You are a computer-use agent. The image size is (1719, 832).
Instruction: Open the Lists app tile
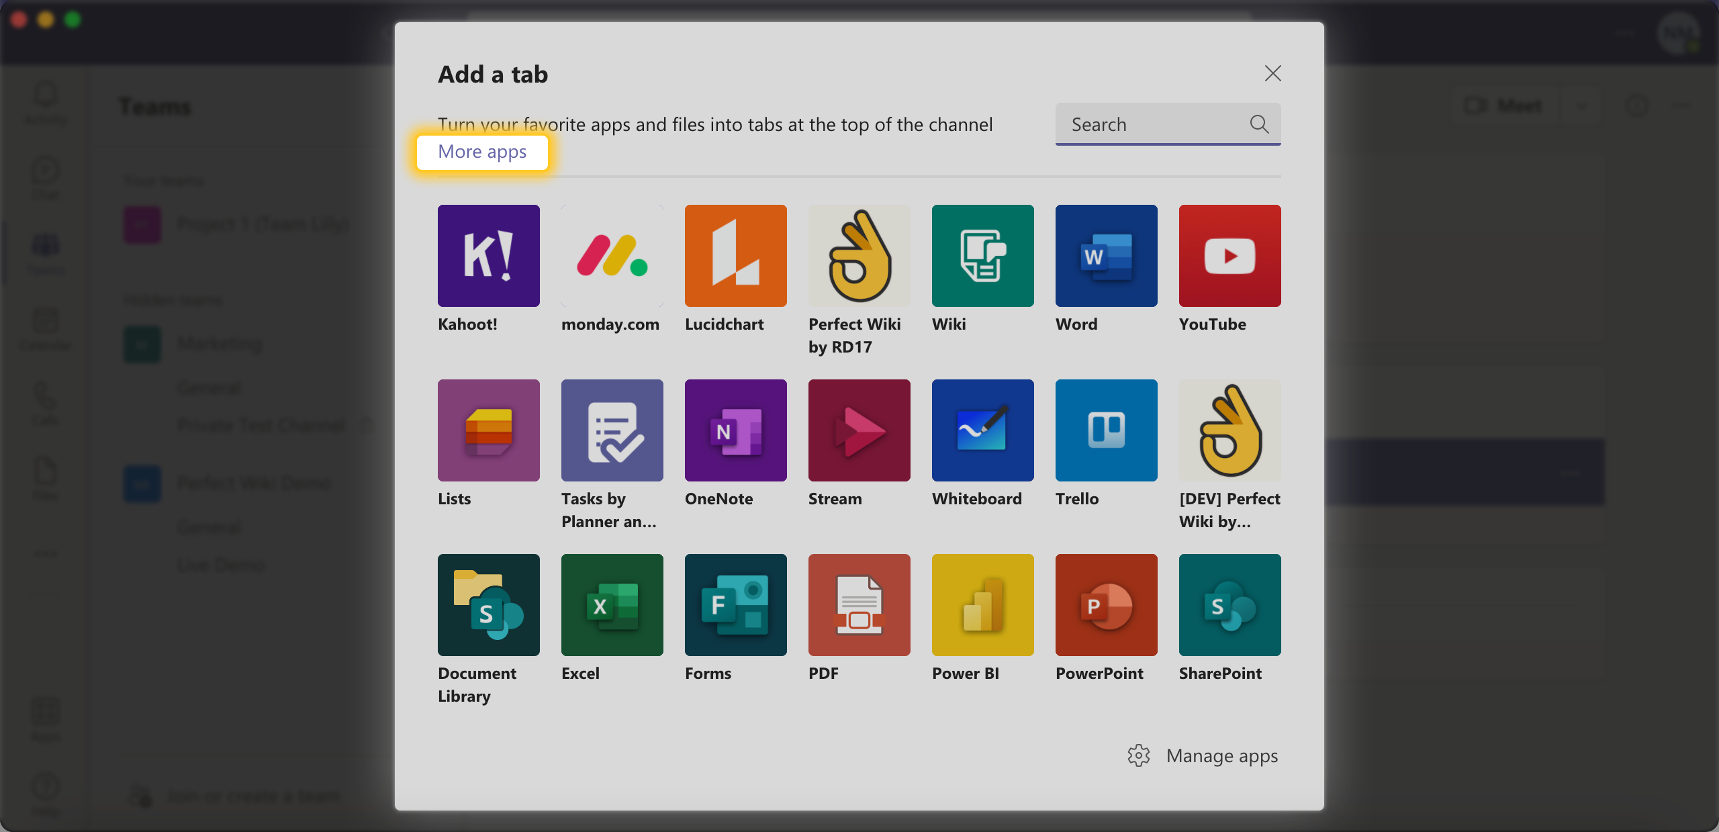(488, 430)
